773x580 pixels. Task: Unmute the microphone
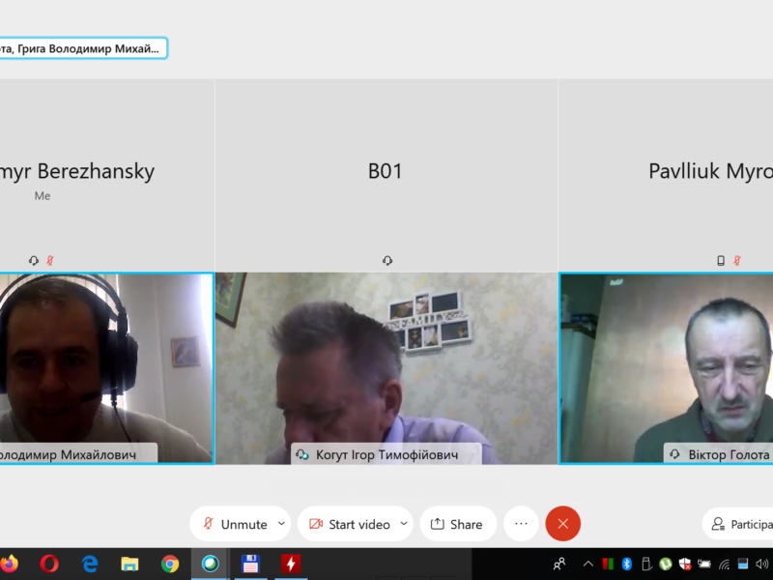tap(234, 524)
